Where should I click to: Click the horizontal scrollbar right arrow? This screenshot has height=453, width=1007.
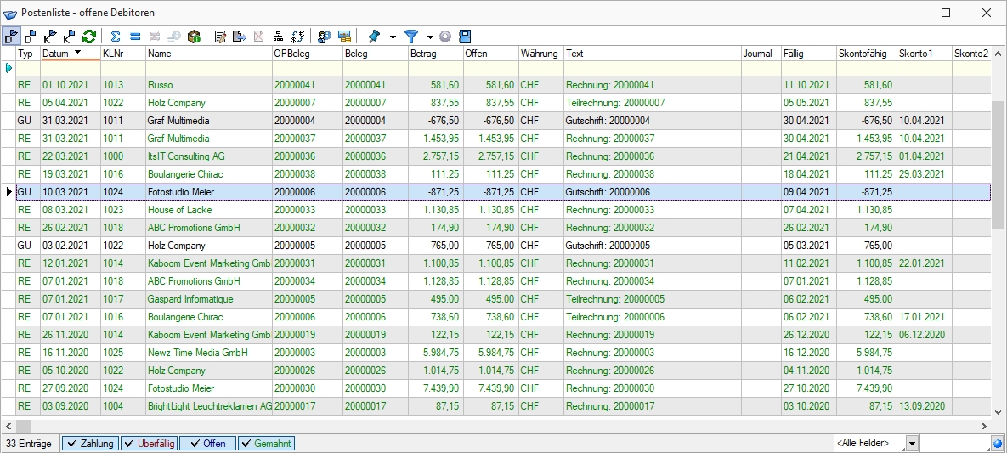pos(984,425)
